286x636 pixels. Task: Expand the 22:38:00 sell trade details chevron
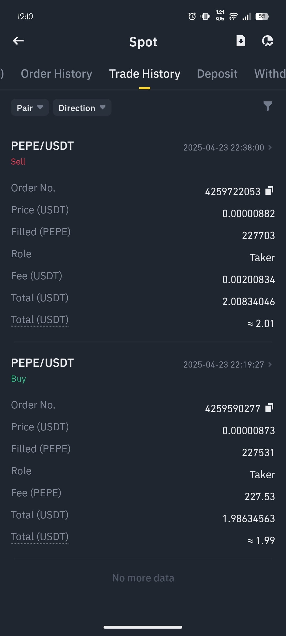(x=270, y=147)
